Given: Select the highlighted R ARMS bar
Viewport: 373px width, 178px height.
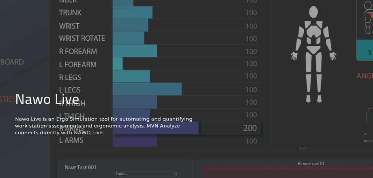Looking at the screenshot, I should pos(156,128).
